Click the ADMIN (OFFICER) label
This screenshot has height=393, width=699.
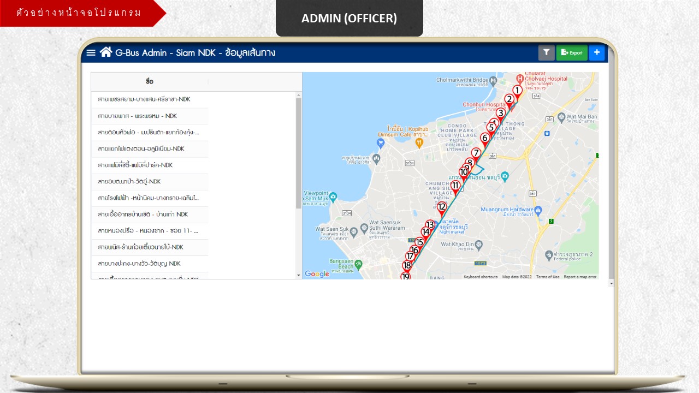click(x=349, y=19)
